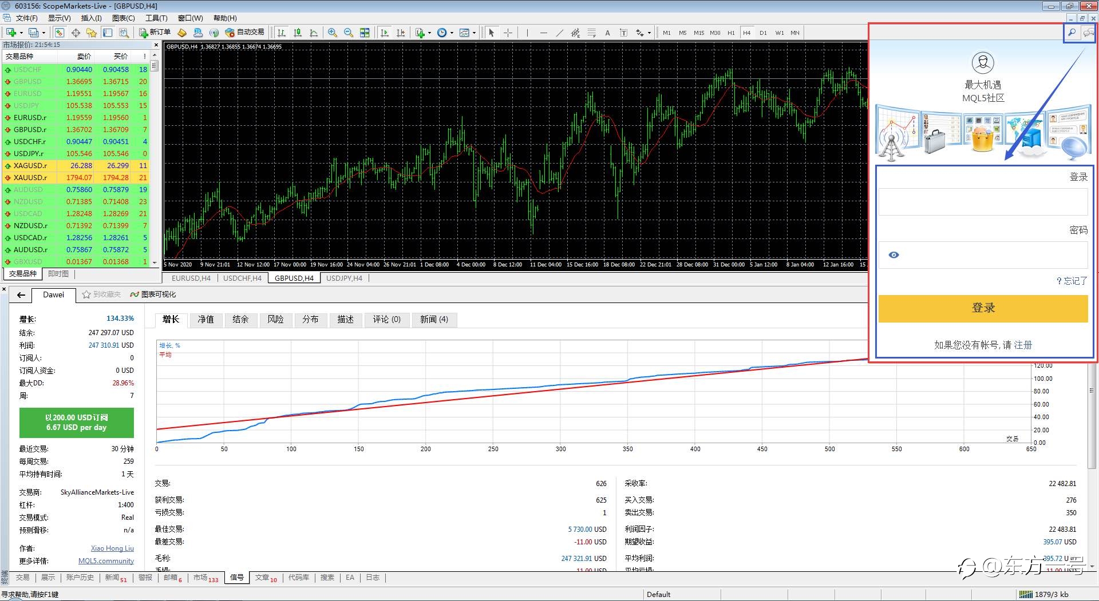The image size is (1099, 601).
Task: Open the 插入(I) menu
Action: 91,18
